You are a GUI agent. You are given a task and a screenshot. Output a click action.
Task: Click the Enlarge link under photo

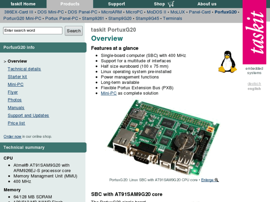pyautogui.click(x=207, y=180)
